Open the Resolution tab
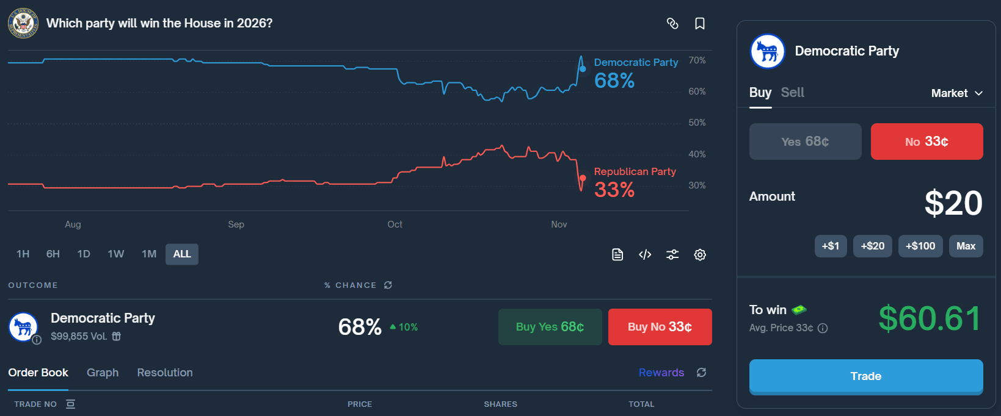This screenshot has width=1001, height=416. [165, 373]
